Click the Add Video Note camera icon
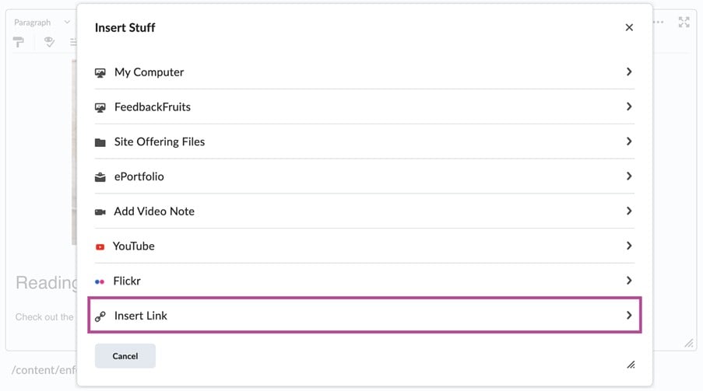This screenshot has width=703, height=391. pos(100,212)
